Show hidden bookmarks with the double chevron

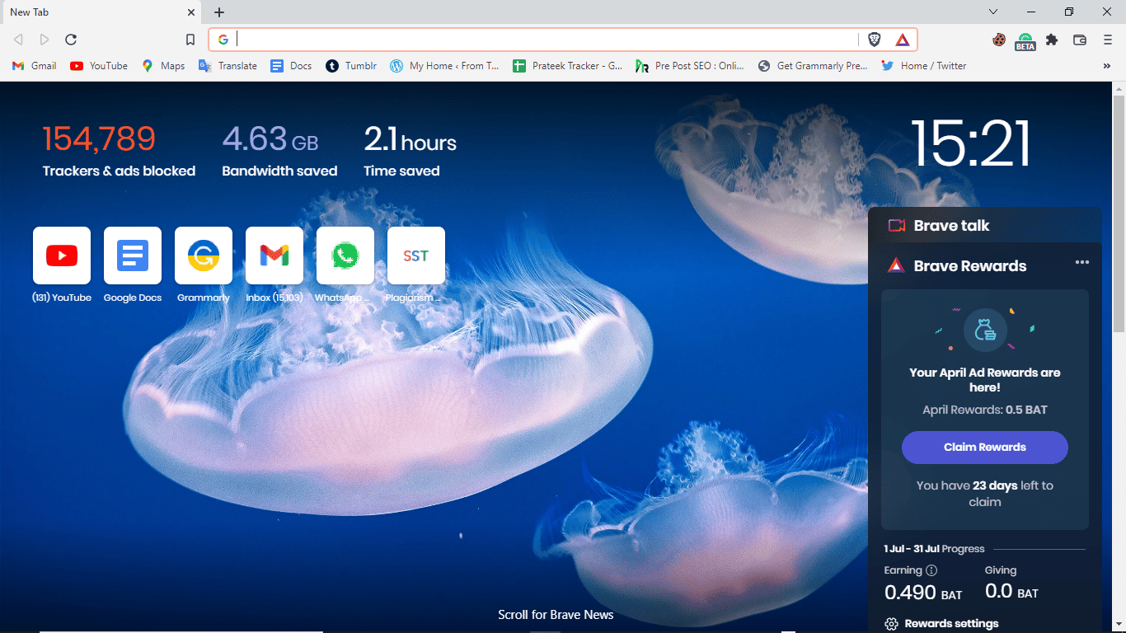tap(1107, 66)
